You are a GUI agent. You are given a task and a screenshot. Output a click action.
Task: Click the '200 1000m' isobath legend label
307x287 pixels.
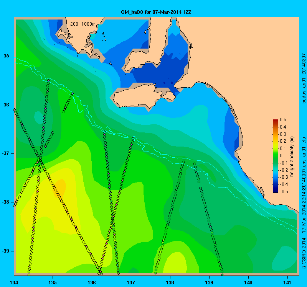click(x=83, y=24)
